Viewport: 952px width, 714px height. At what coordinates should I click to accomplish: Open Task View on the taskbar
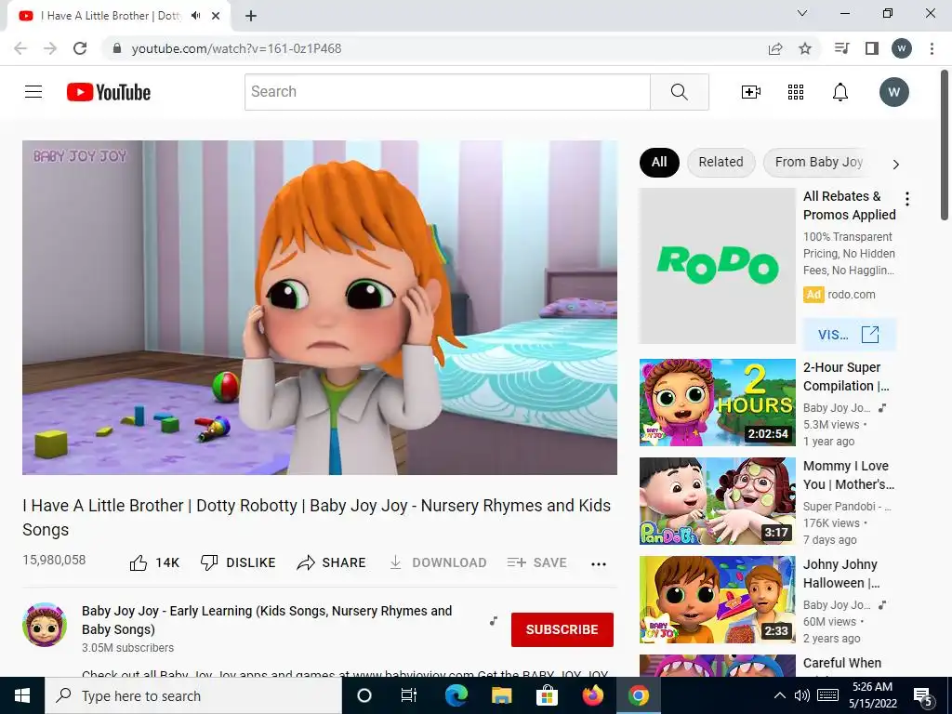coord(409,695)
